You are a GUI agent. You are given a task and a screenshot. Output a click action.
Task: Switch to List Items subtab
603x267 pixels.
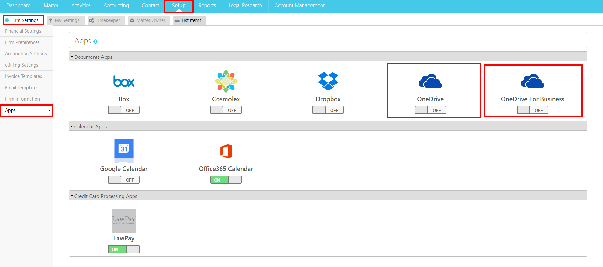(x=190, y=20)
